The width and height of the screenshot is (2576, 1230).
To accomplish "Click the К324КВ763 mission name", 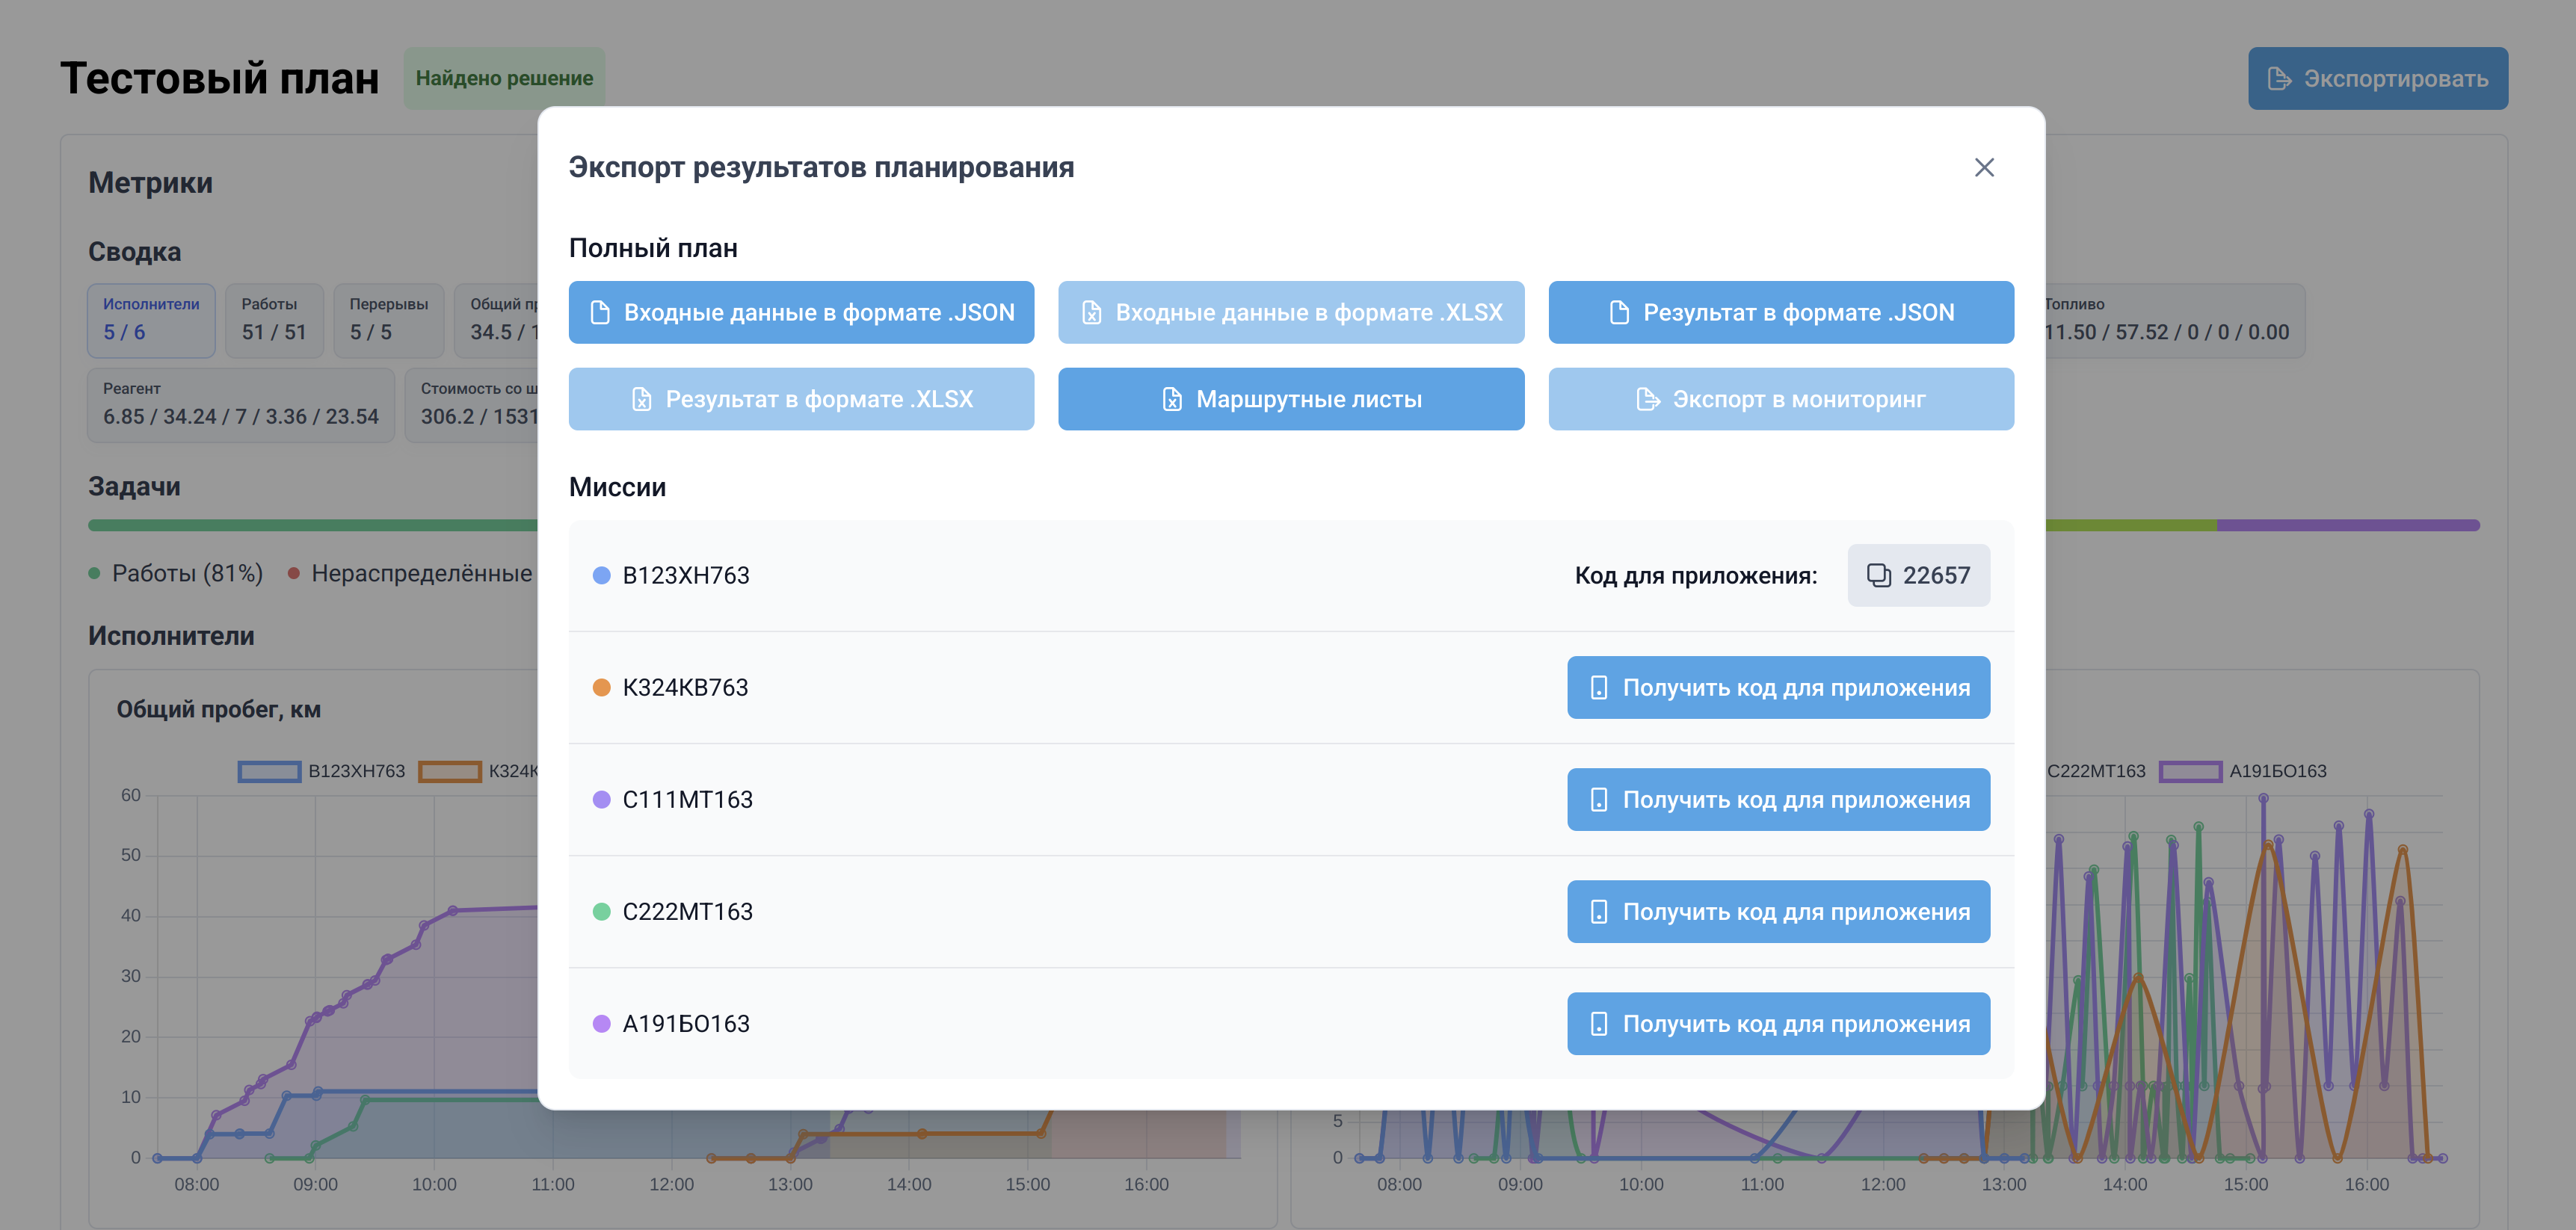I will [x=685, y=687].
